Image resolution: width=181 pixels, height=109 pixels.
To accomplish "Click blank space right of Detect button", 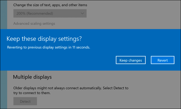I will [95, 101].
